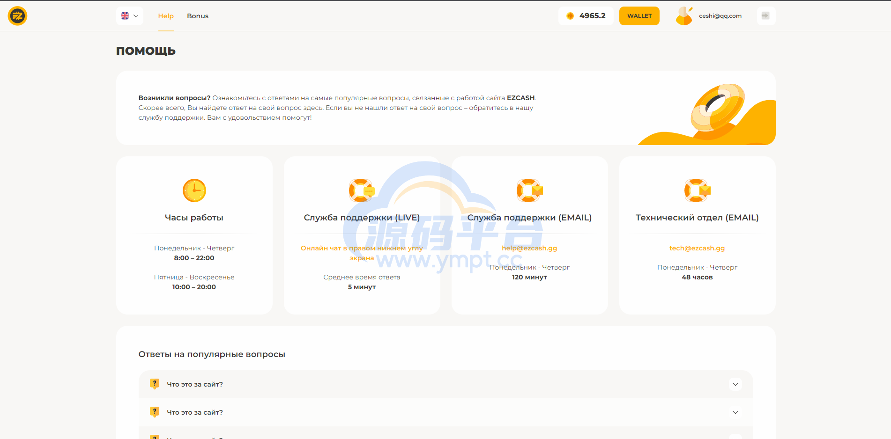Click the Служба поддержки (LIVE) heading
This screenshot has height=439, width=891.
pyautogui.click(x=362, y=218)
